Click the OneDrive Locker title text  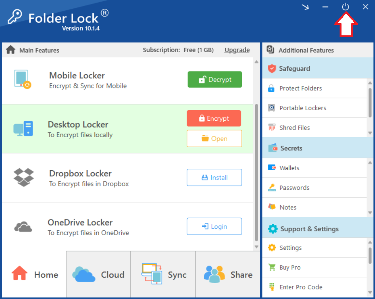(x=80, y=223)
